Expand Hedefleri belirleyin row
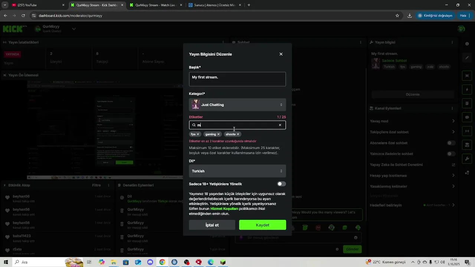475x267 pixels. [453, 205]
